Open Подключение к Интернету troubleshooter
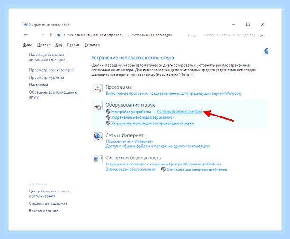The height and width of the screenshot is (239, 290). click(x=129, y=141)
